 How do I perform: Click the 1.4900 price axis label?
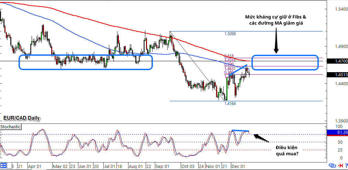342,47
